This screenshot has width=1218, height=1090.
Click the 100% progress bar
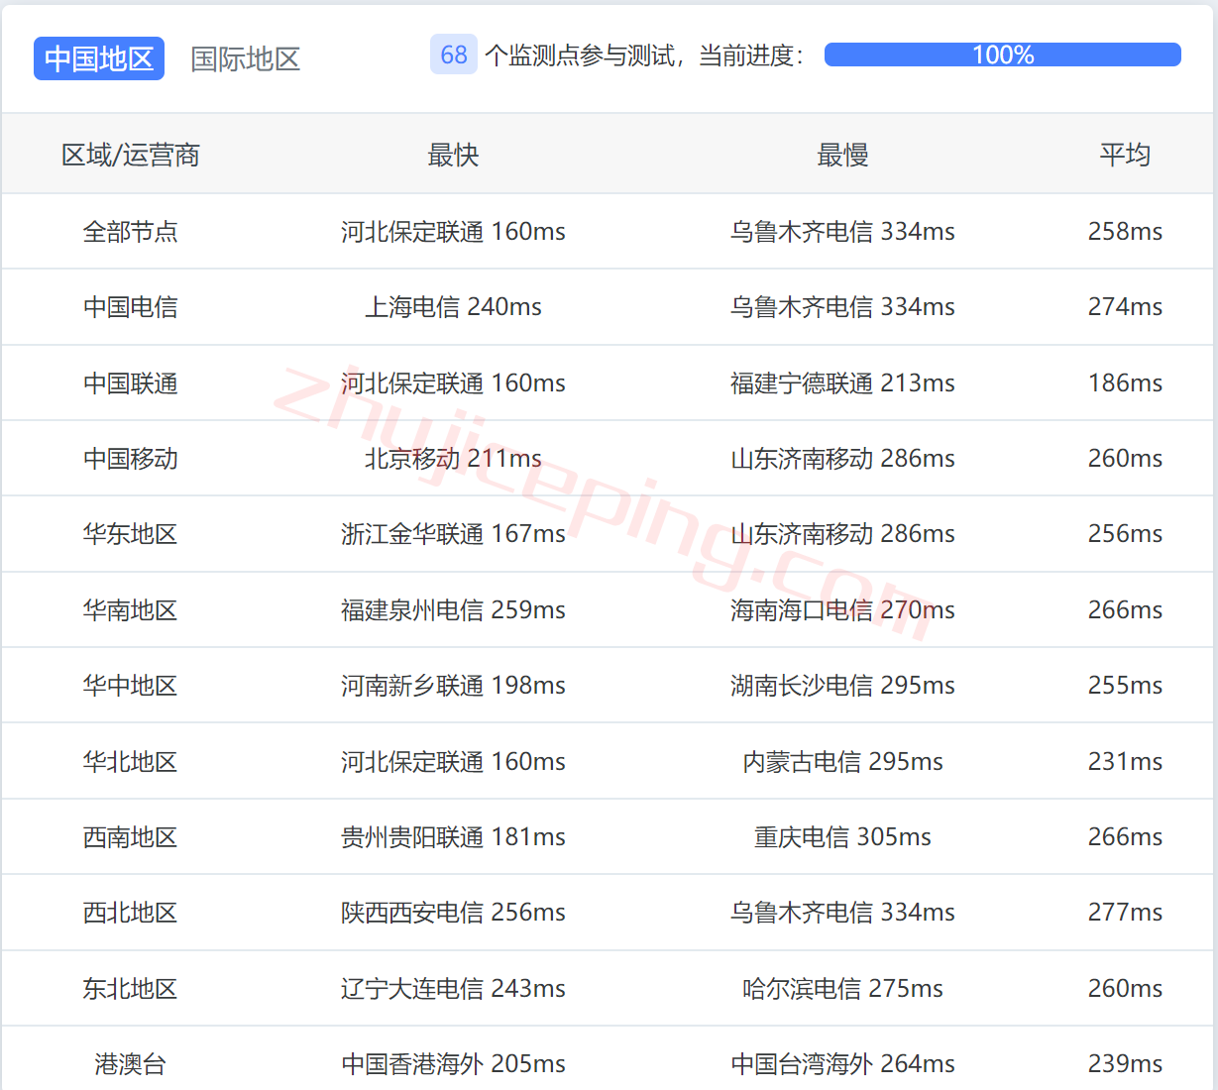tap(1002, 54)
